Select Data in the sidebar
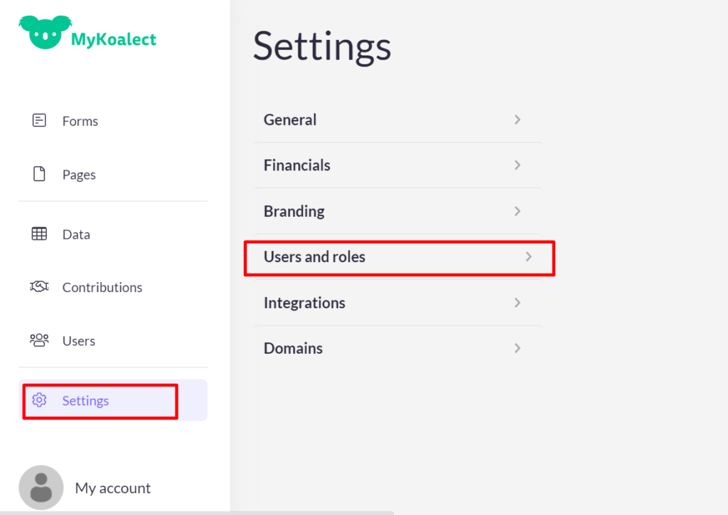 [x=76, y=234]
